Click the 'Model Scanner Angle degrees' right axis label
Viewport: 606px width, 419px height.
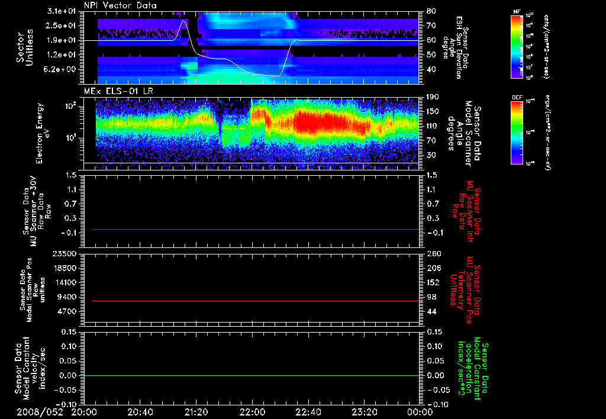[x=464, y=134]
